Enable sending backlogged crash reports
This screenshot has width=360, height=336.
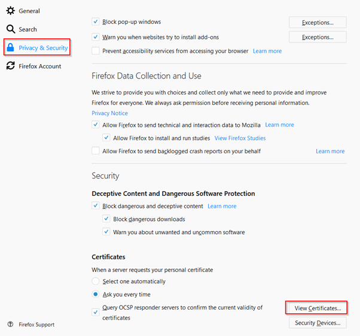(x=96, y=152)
